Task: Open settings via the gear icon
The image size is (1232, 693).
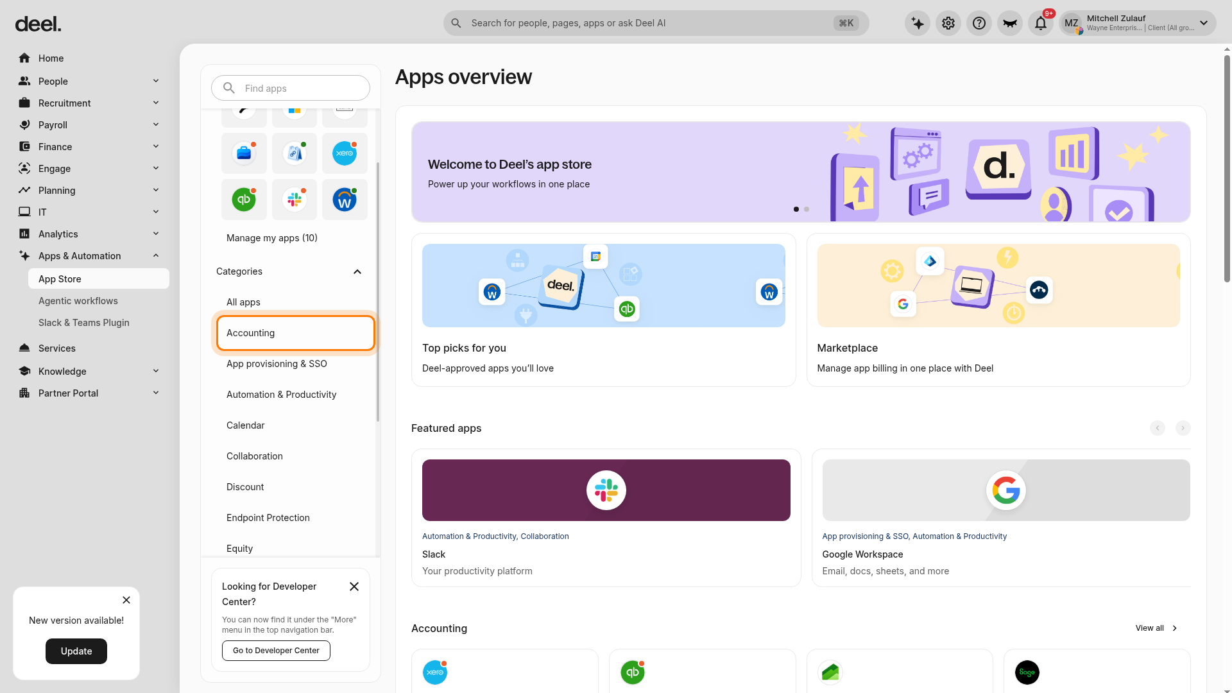Action: [948, 23]
